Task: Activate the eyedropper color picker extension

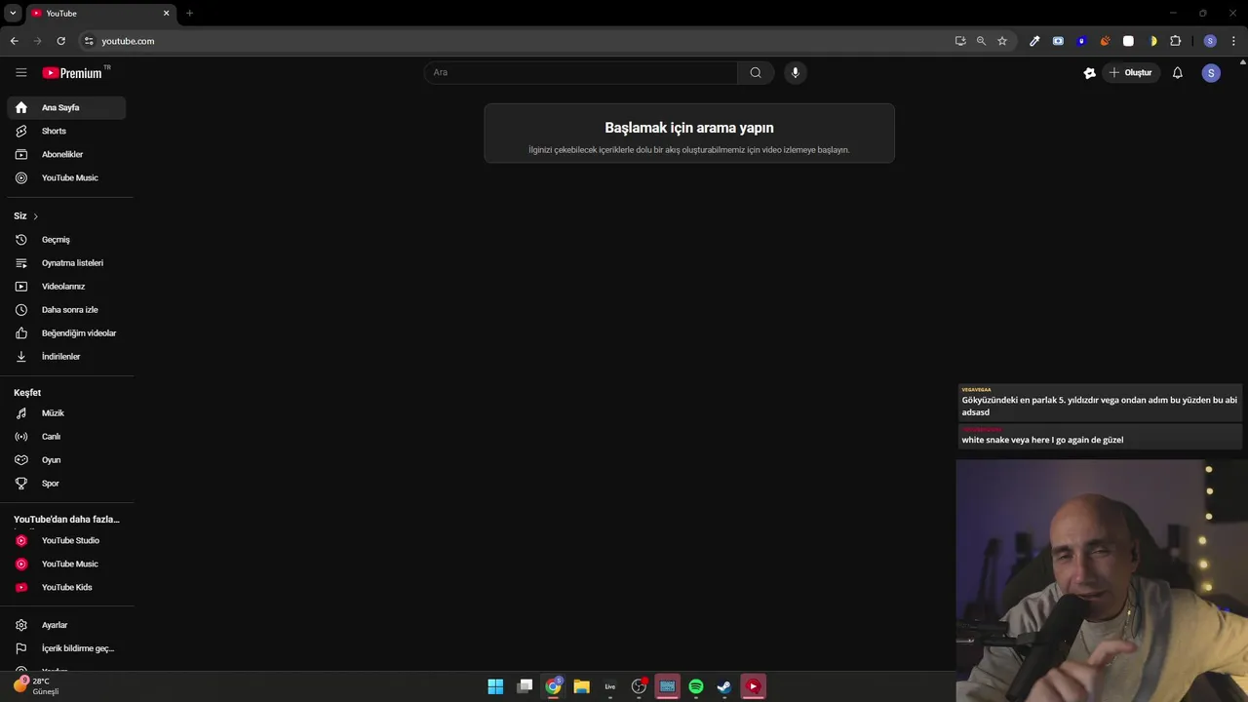Action: (1034, 41)
